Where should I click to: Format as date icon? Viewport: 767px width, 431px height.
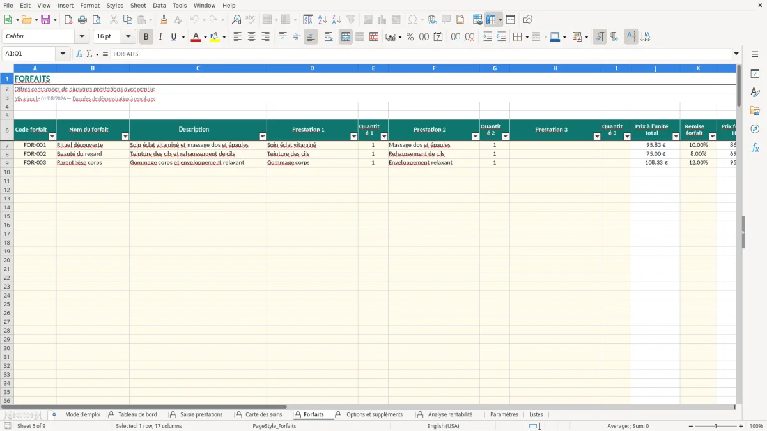click(438, 37)
